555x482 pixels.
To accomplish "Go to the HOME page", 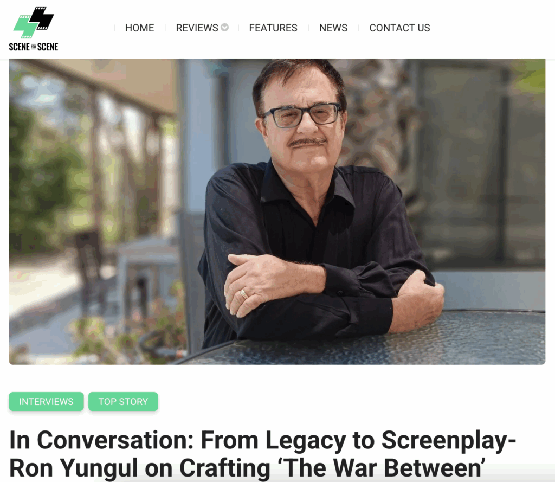I will tap(139, 28).
